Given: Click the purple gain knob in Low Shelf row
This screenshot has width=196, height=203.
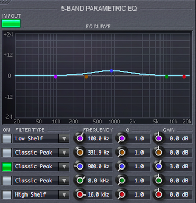Looking at the screenshot, I should [158, 138].
